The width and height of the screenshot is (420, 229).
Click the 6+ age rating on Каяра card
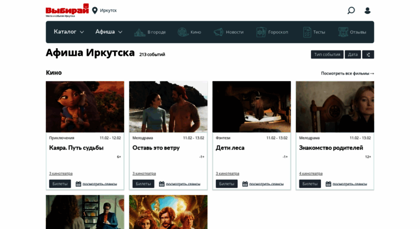[119, 157]
